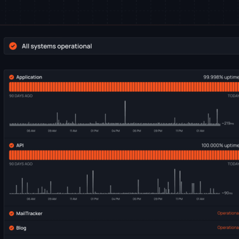Image resolution: width=239 pixels, height=239 pixels.
Task: Click the API 90-day uptime bar
Action: 124,155
